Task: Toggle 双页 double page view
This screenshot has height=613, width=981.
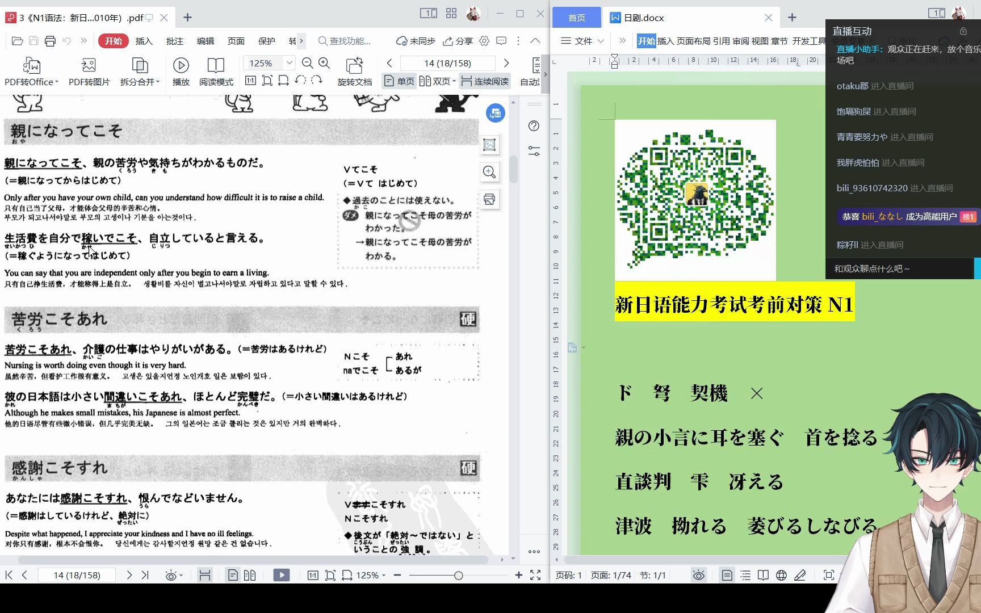Action: tap(435, 81)
